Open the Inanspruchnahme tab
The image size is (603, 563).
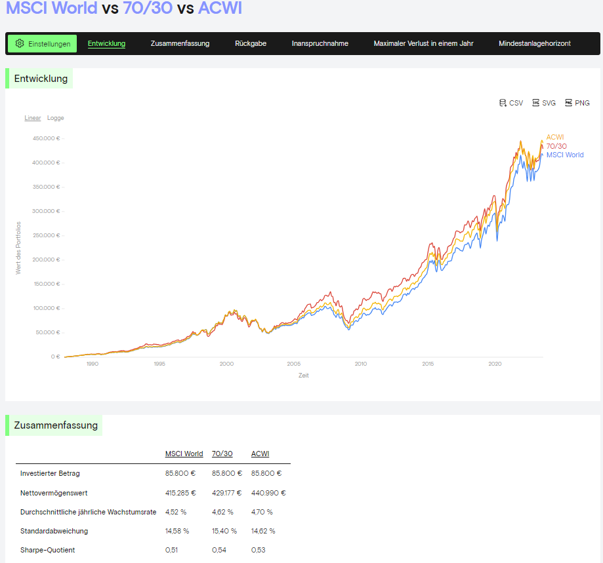coord(320,43)
